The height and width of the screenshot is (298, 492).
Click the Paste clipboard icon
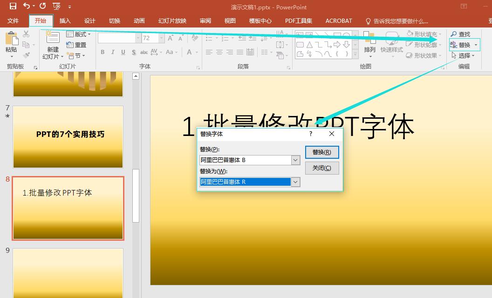pyautogui.click(x=11, y=39)
